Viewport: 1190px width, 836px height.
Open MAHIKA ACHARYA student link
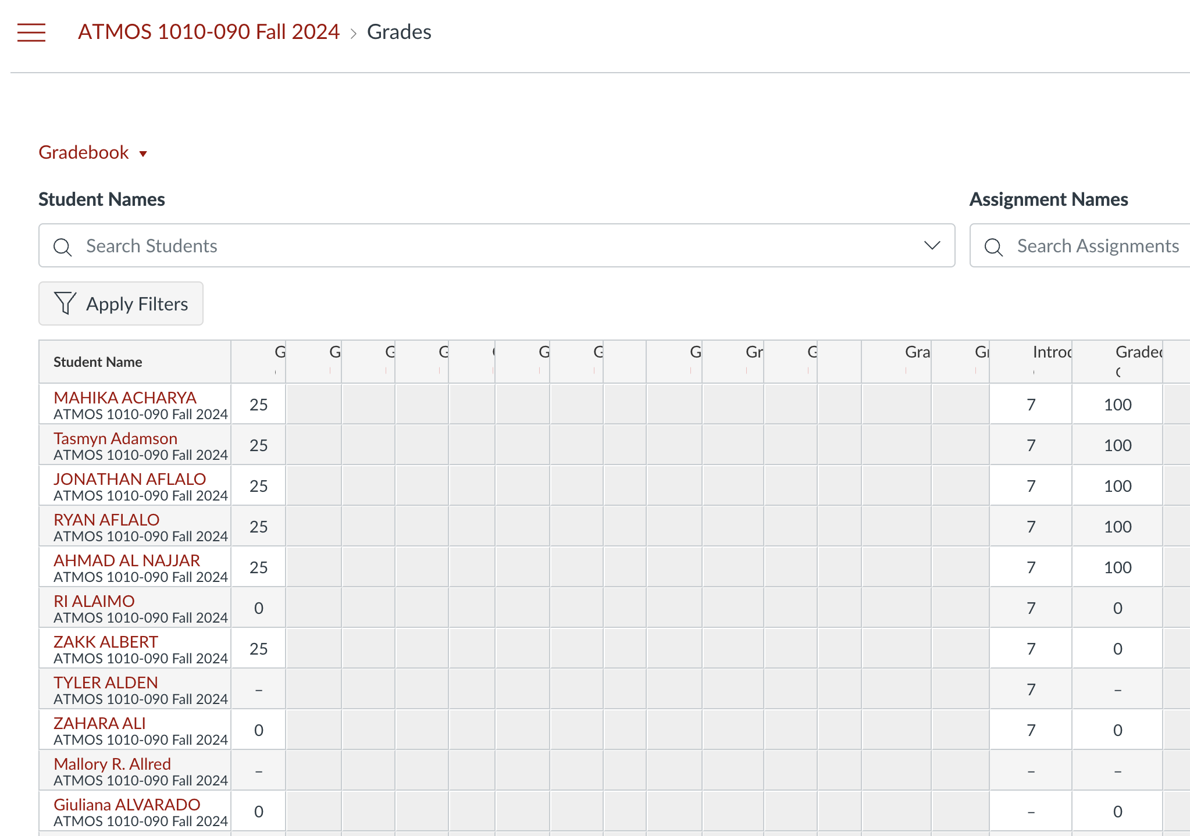tap(125, 398)
